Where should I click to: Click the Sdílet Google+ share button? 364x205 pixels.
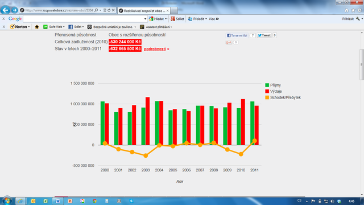tap(177, 19)
